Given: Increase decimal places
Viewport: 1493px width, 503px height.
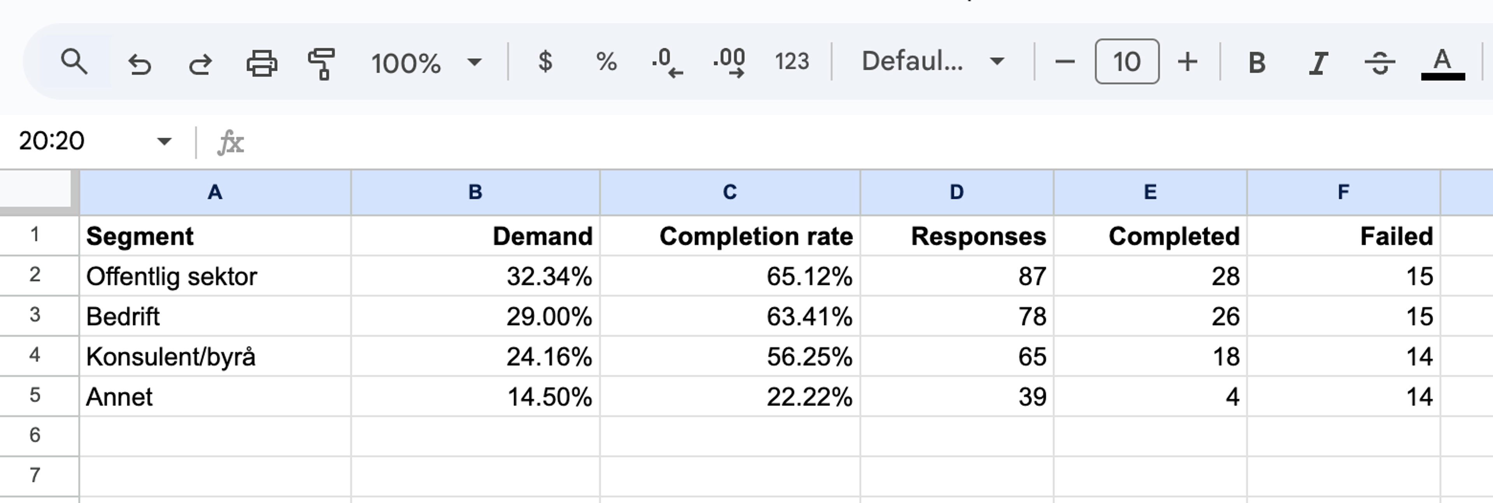Looking at the screenshot, I should 729,63.
